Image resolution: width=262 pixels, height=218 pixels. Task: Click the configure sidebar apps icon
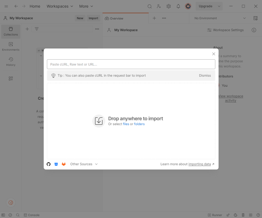pyautogui.click(x=11, y=78)
